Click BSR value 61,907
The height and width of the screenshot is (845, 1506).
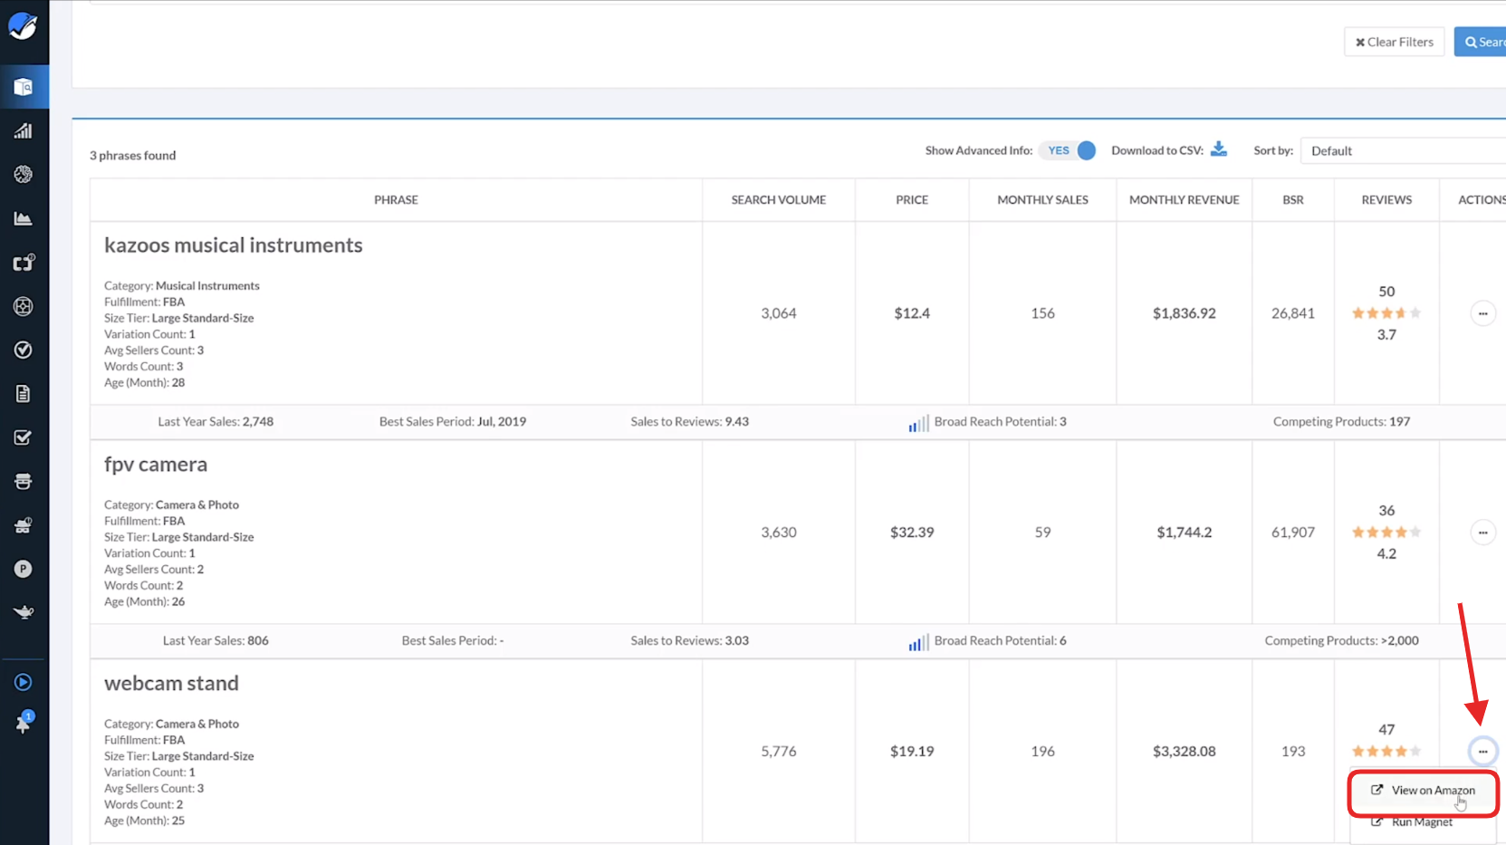pyautogui.click(x=1293, y=533)
